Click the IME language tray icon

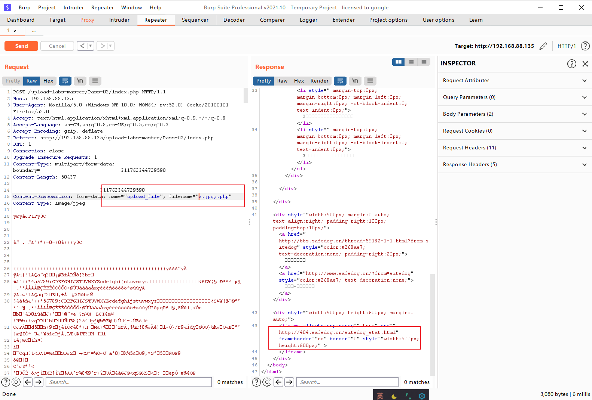[x=380, y=396]
